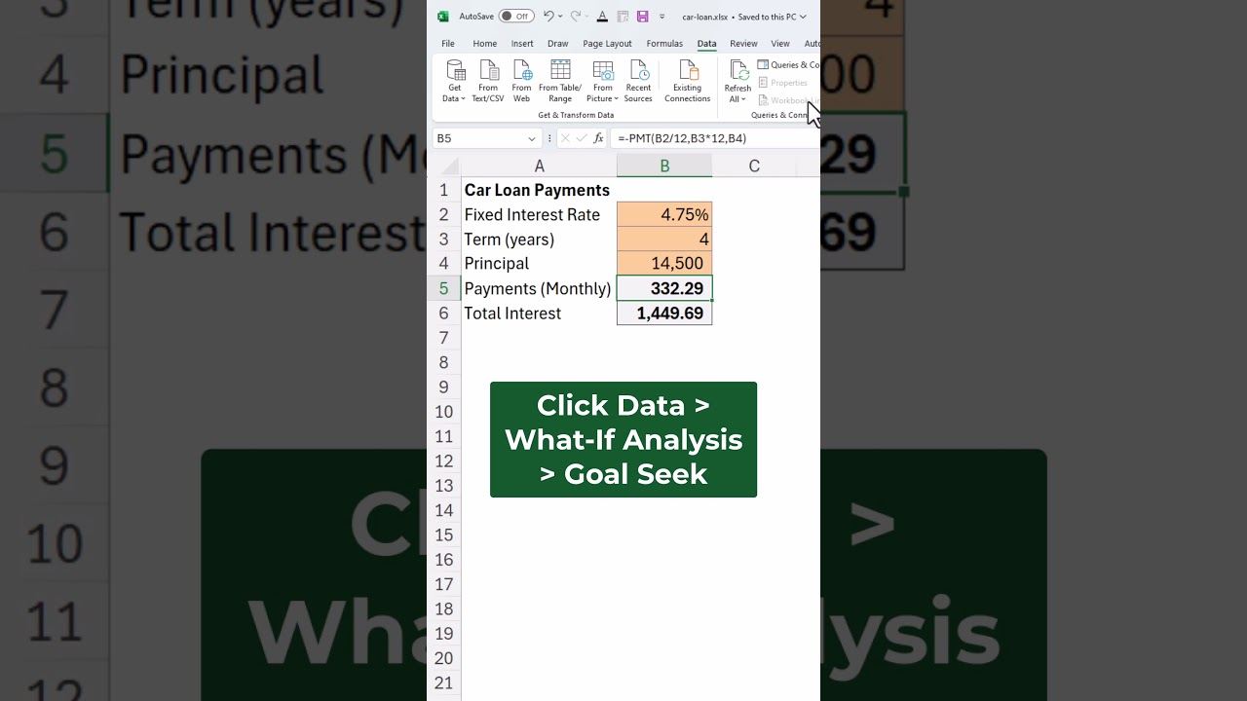Select the Formulas tab

[x=664, y=44]
